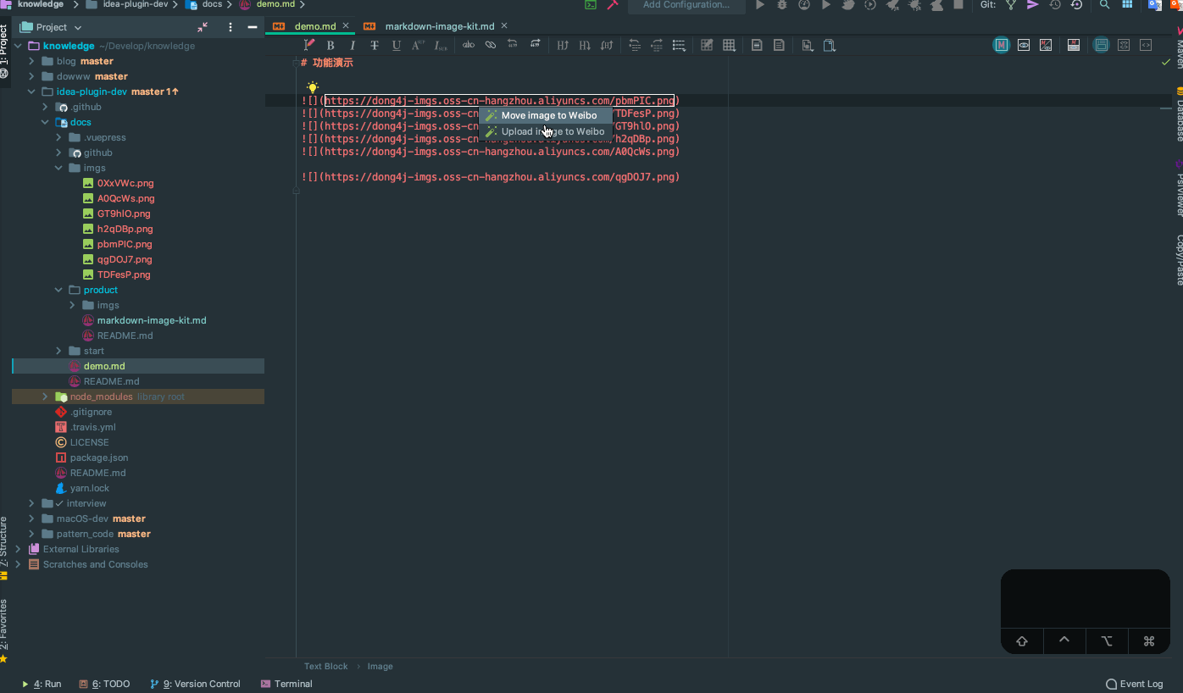Click the underline formatting icon
Image resolution: width=1183 pixels, height=693 pixels.
(396, 46)
